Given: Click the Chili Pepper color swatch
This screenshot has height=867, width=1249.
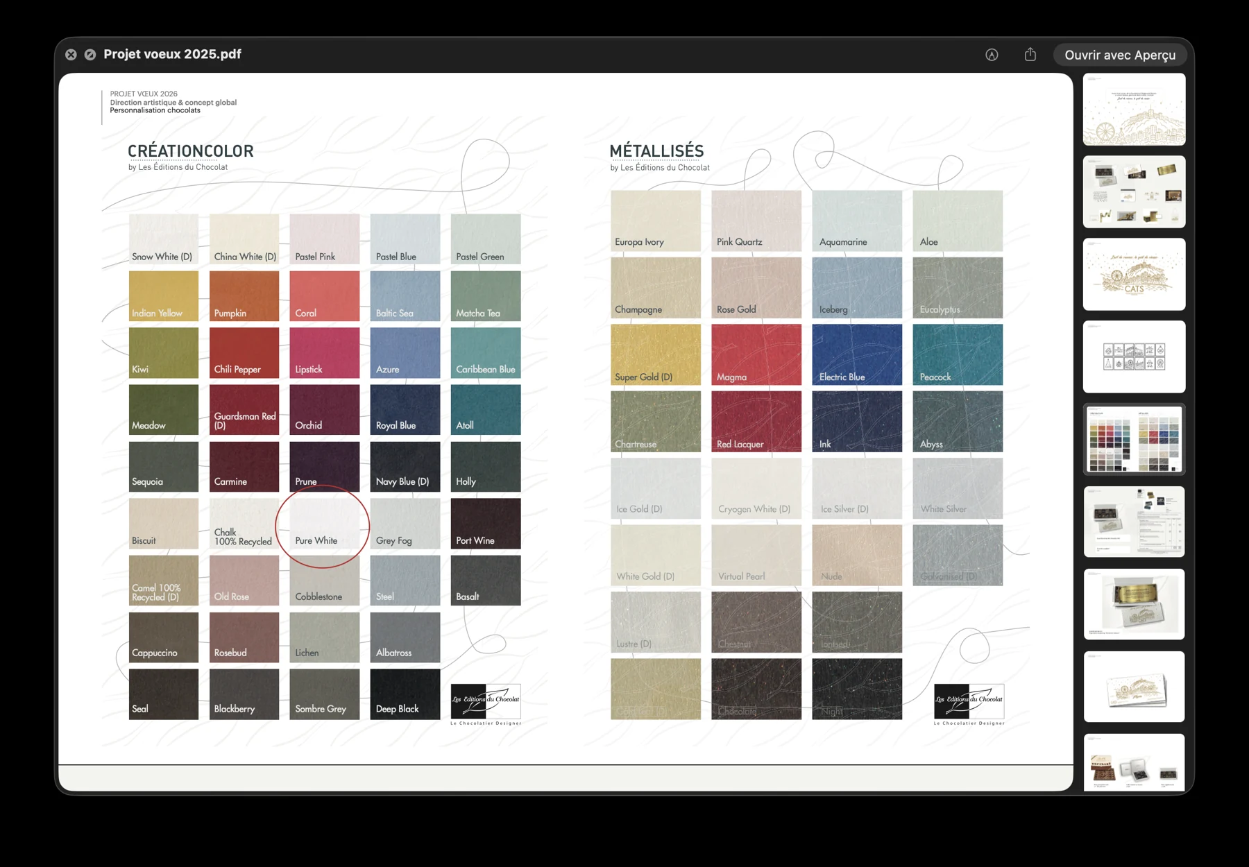Looking at the screenshot, I should [x=244, y=353].
